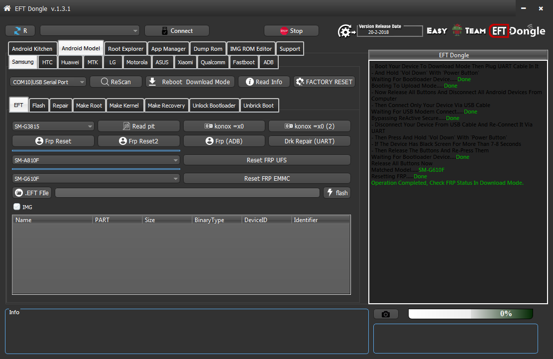Select the Xiaomi brand tab
The image size is (553, 359).
[x=185, y=62]
